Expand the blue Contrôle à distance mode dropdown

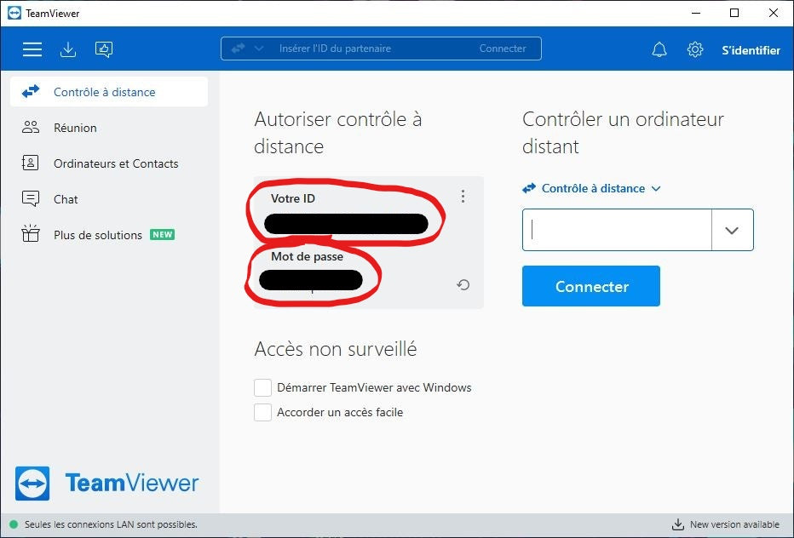[x=591, y=188]
